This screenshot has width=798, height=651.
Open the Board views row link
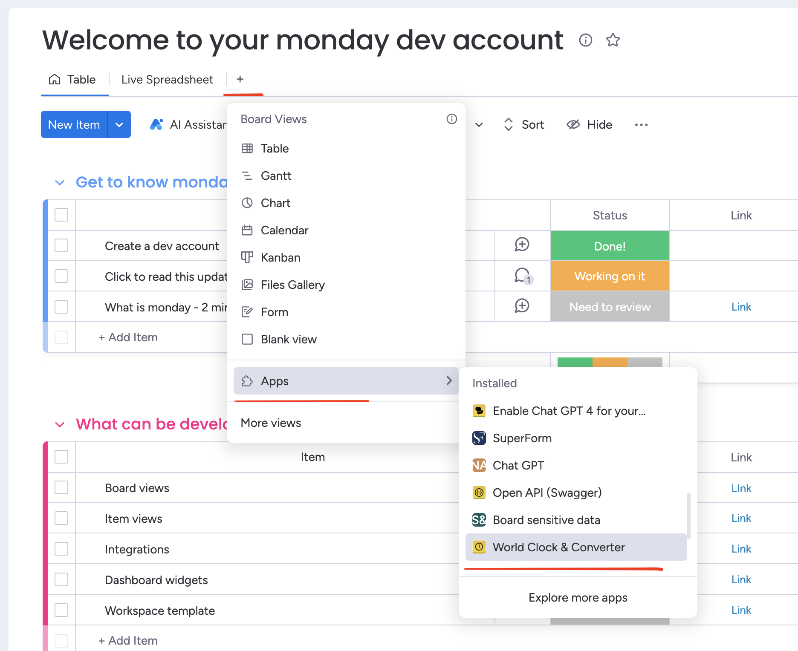(741, 488)
